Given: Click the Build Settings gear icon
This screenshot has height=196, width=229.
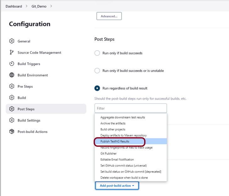Looking at the screenshot, I should click(x=12, y=120).
